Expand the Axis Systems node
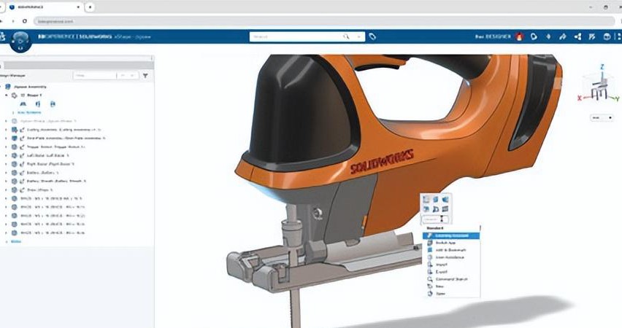This screenshot has height=328, width=622. point(13,112)
